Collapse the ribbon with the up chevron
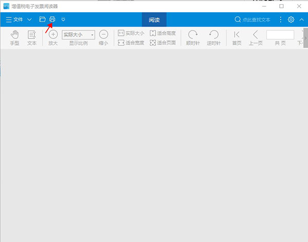 [302, 19]
